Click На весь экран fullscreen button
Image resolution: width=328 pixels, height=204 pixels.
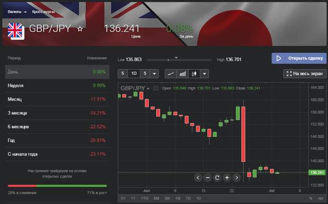(305, 73)
